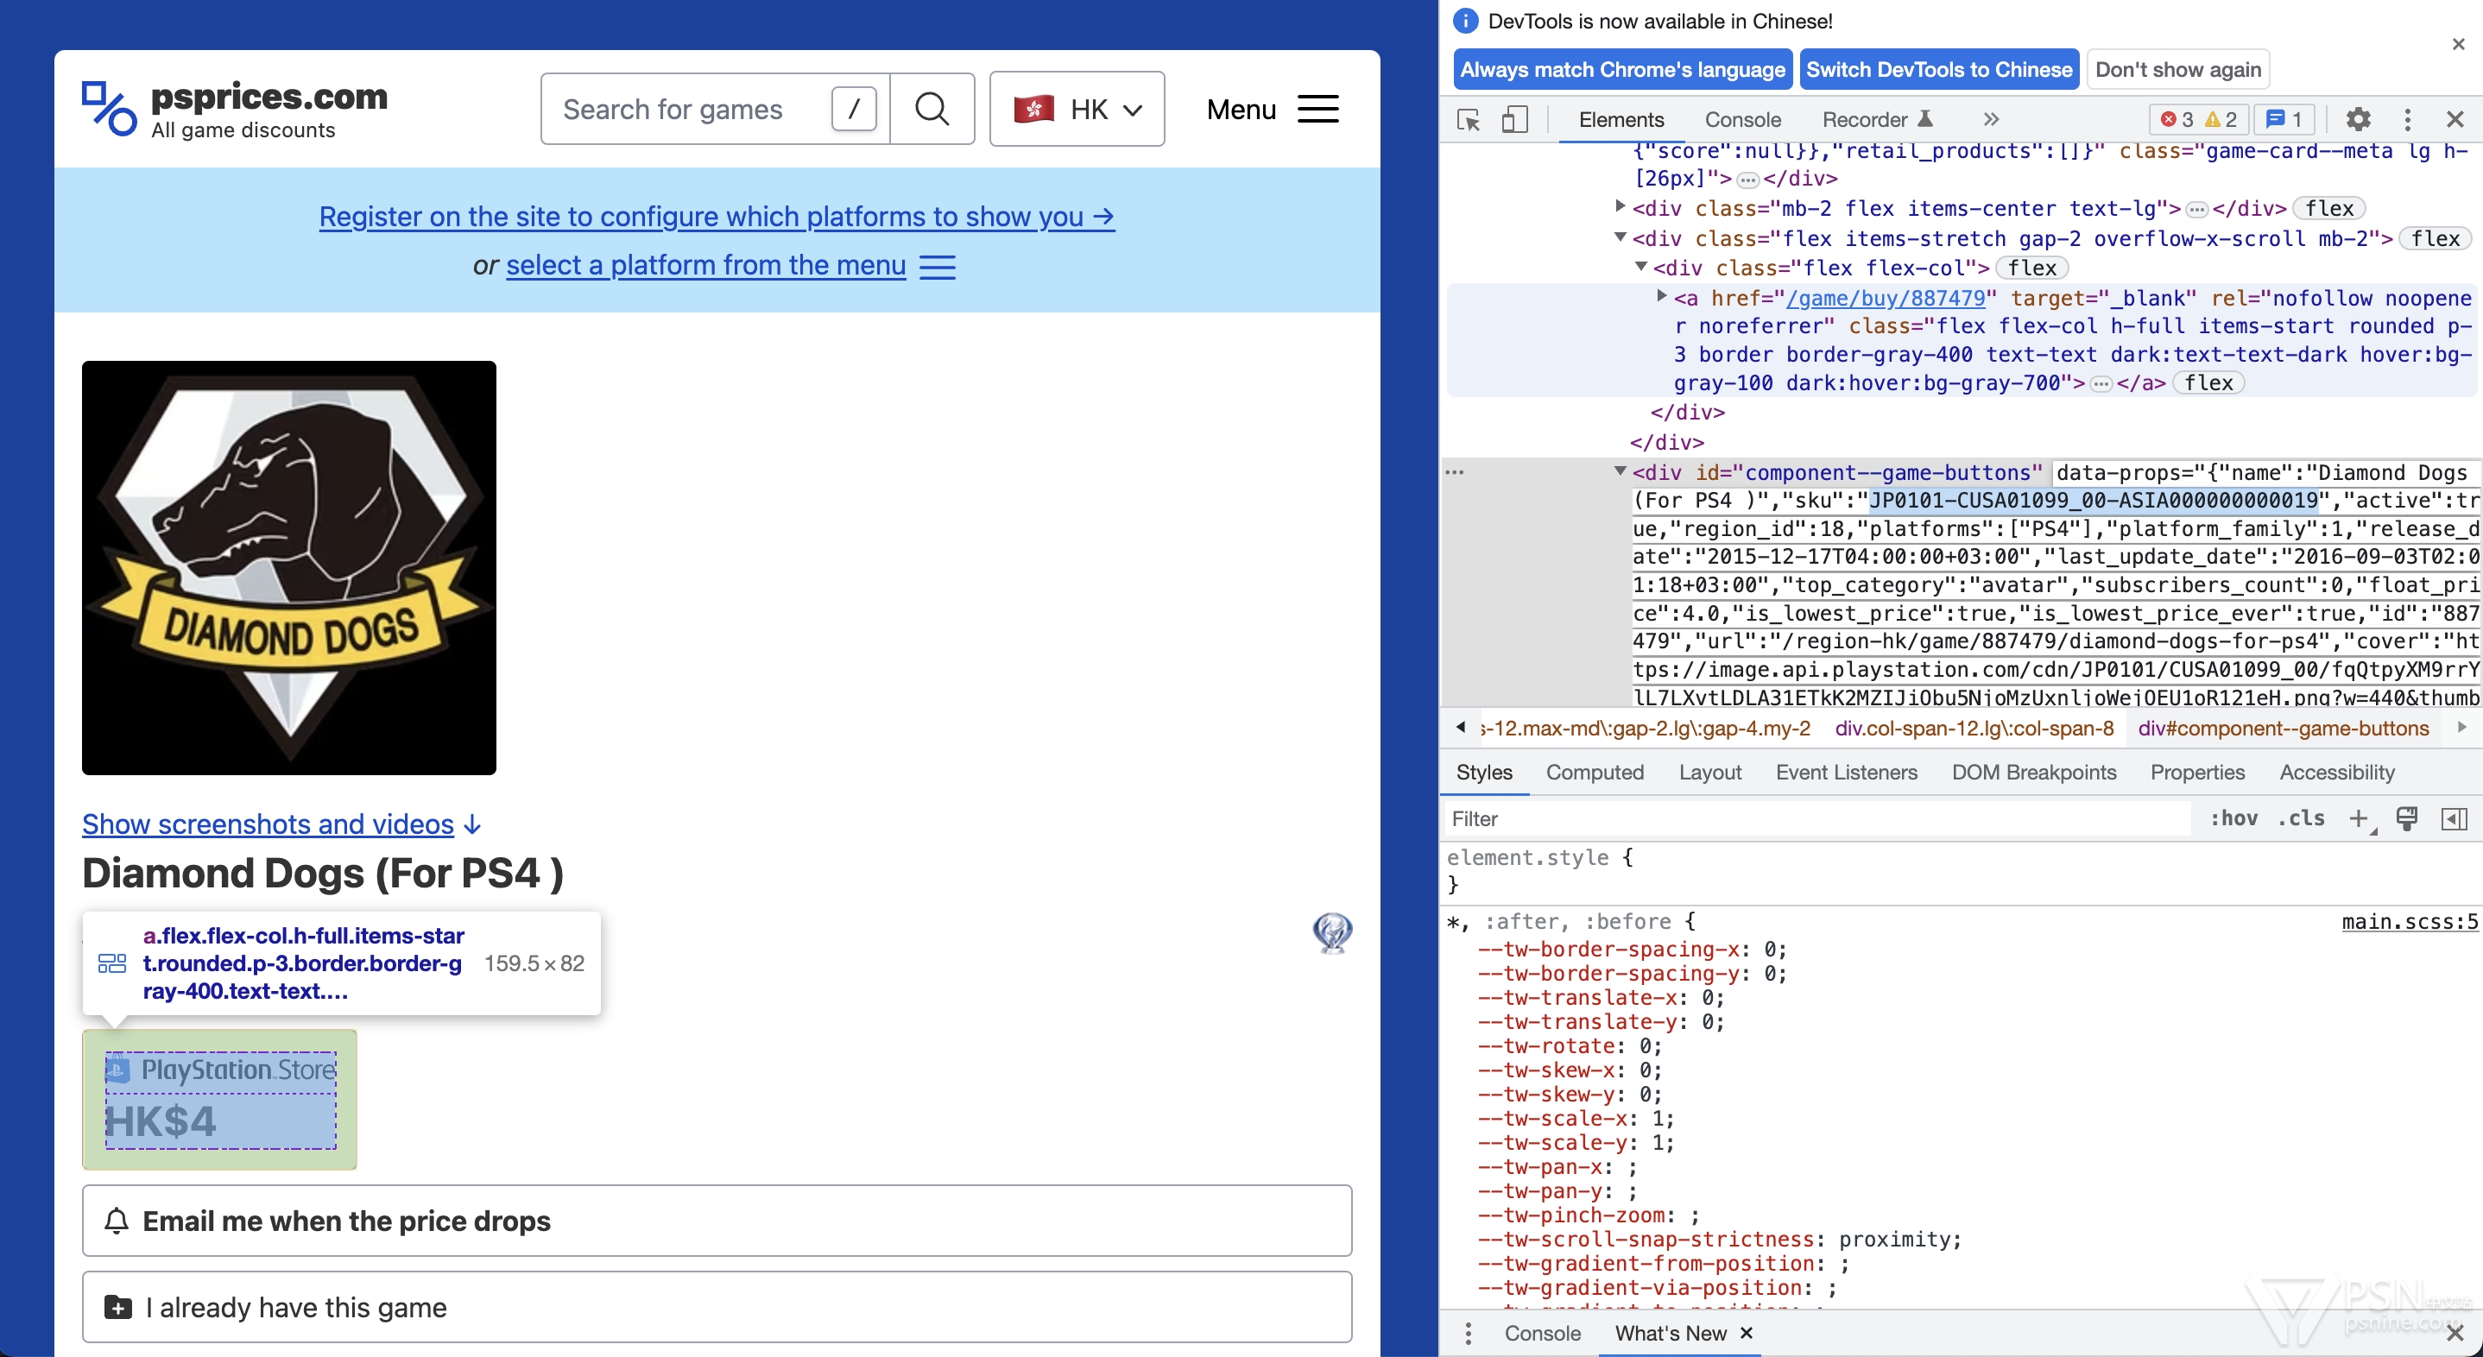Click the folder plus icon on owned-game button
Screen dimensions: 2483x1357
point(117,1307)
